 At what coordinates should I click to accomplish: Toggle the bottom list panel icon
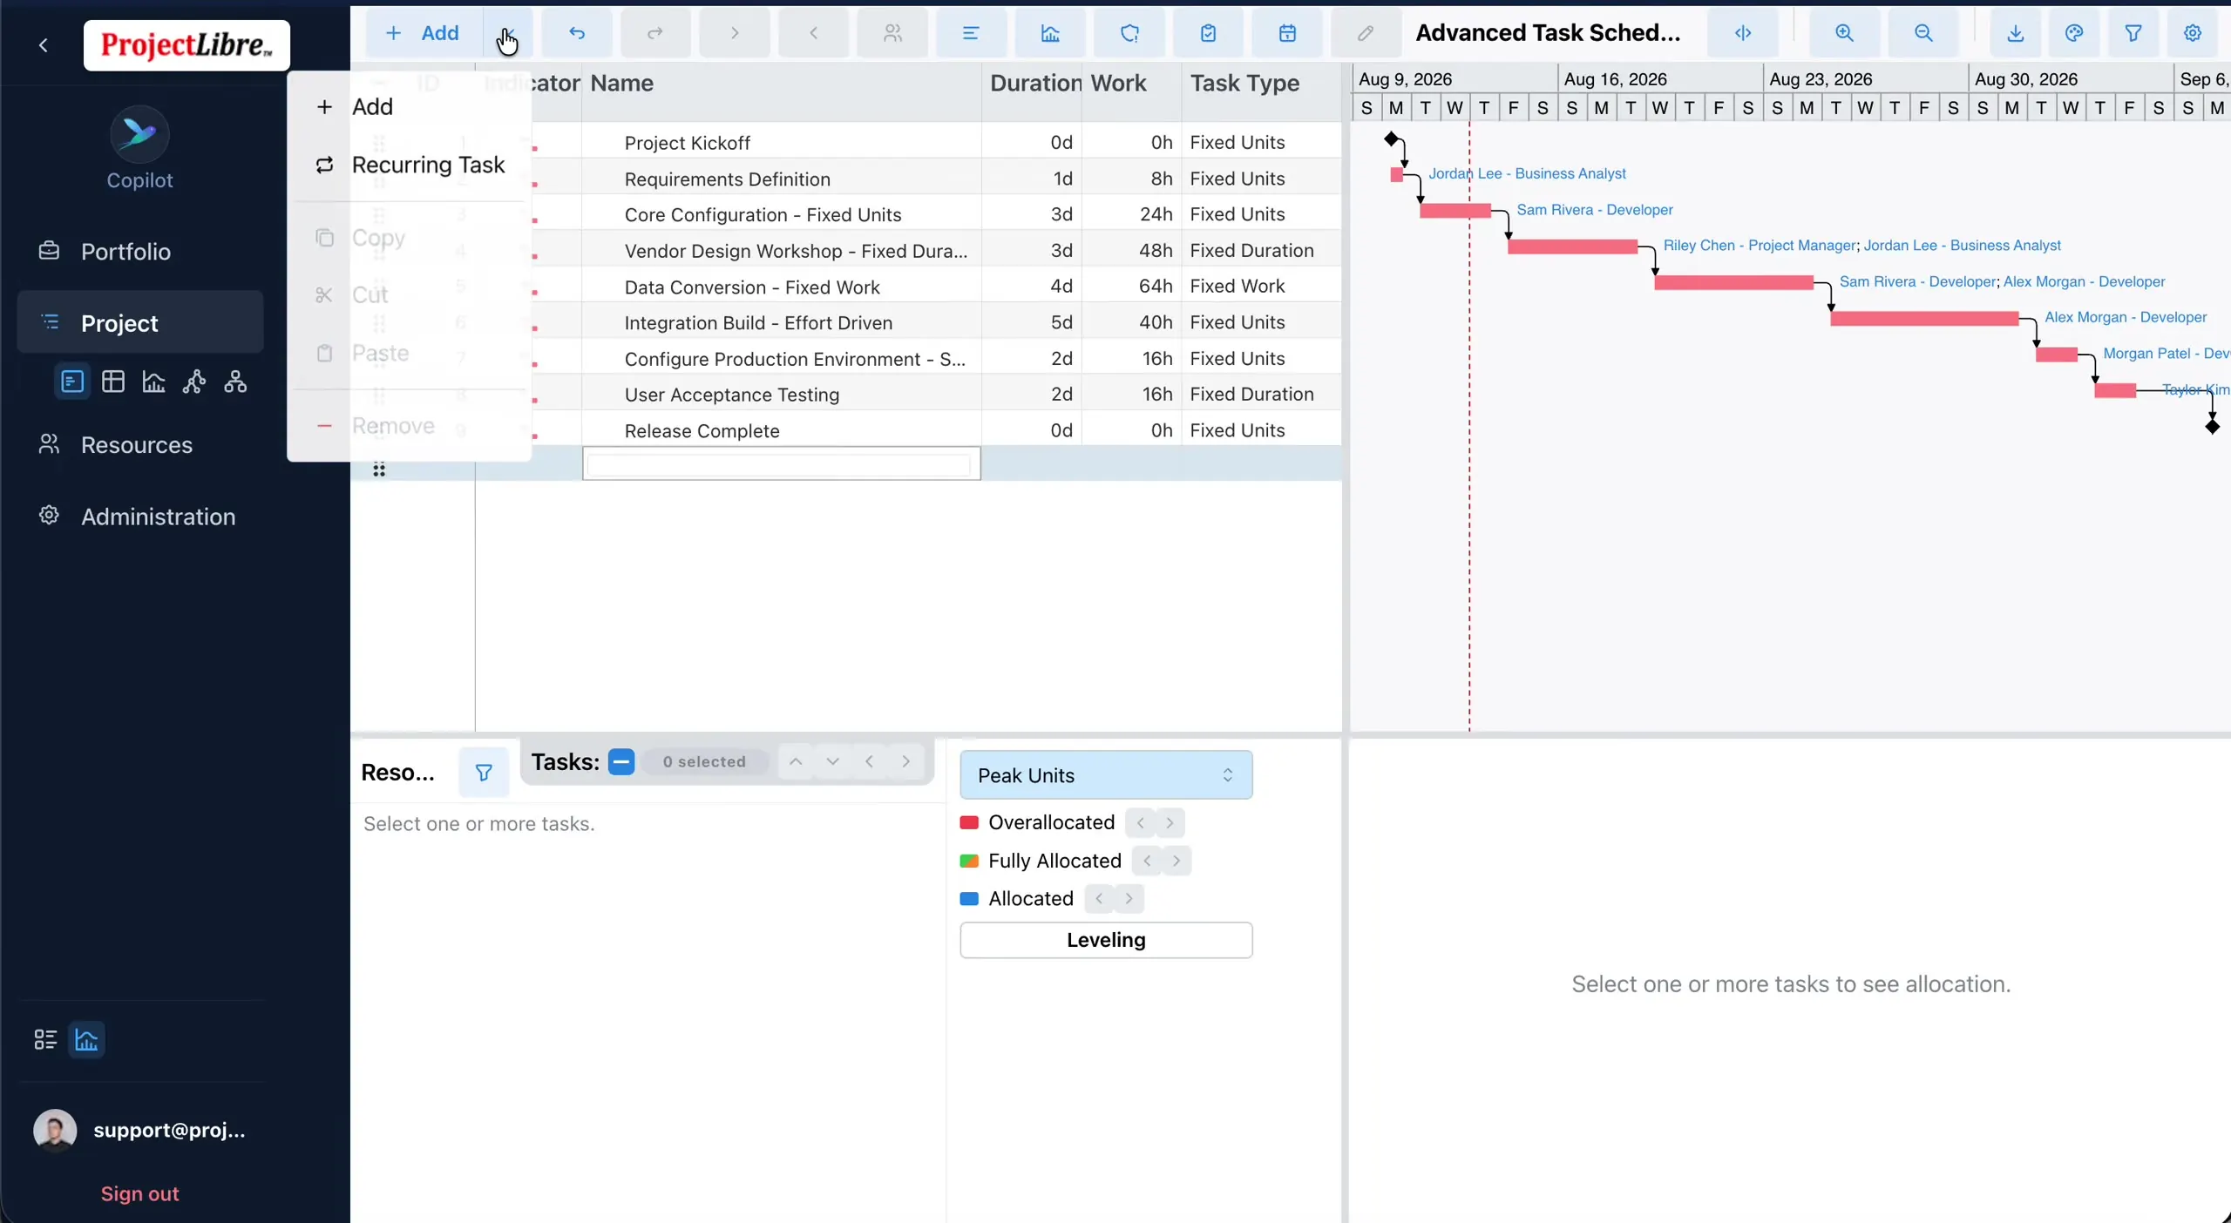[x=45, y=1039]
